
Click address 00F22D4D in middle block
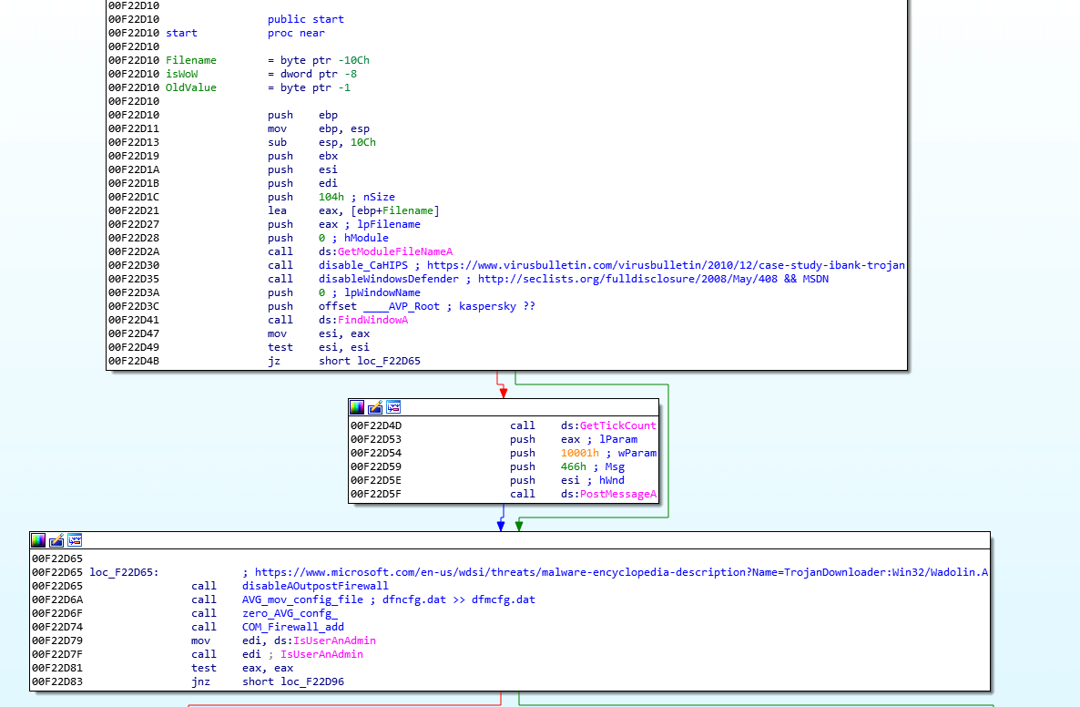(x=376, y=425)
